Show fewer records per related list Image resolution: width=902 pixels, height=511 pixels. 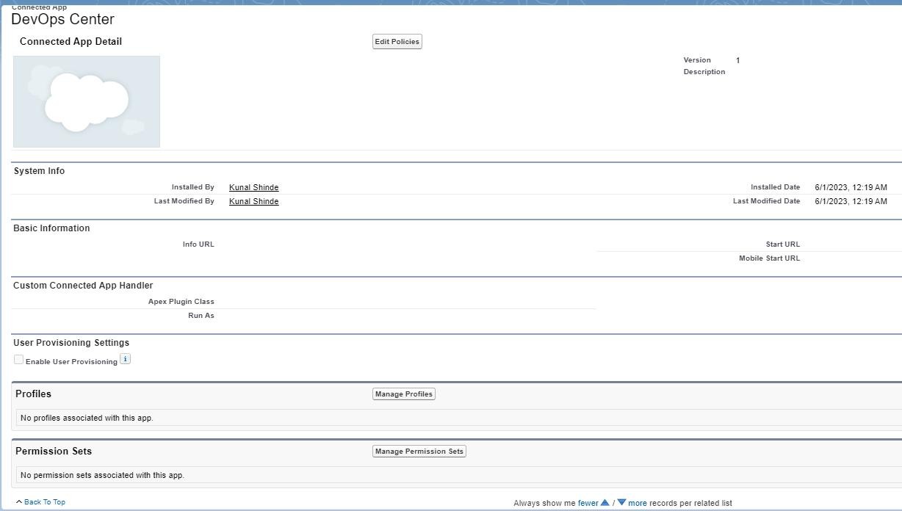point(588,503)
